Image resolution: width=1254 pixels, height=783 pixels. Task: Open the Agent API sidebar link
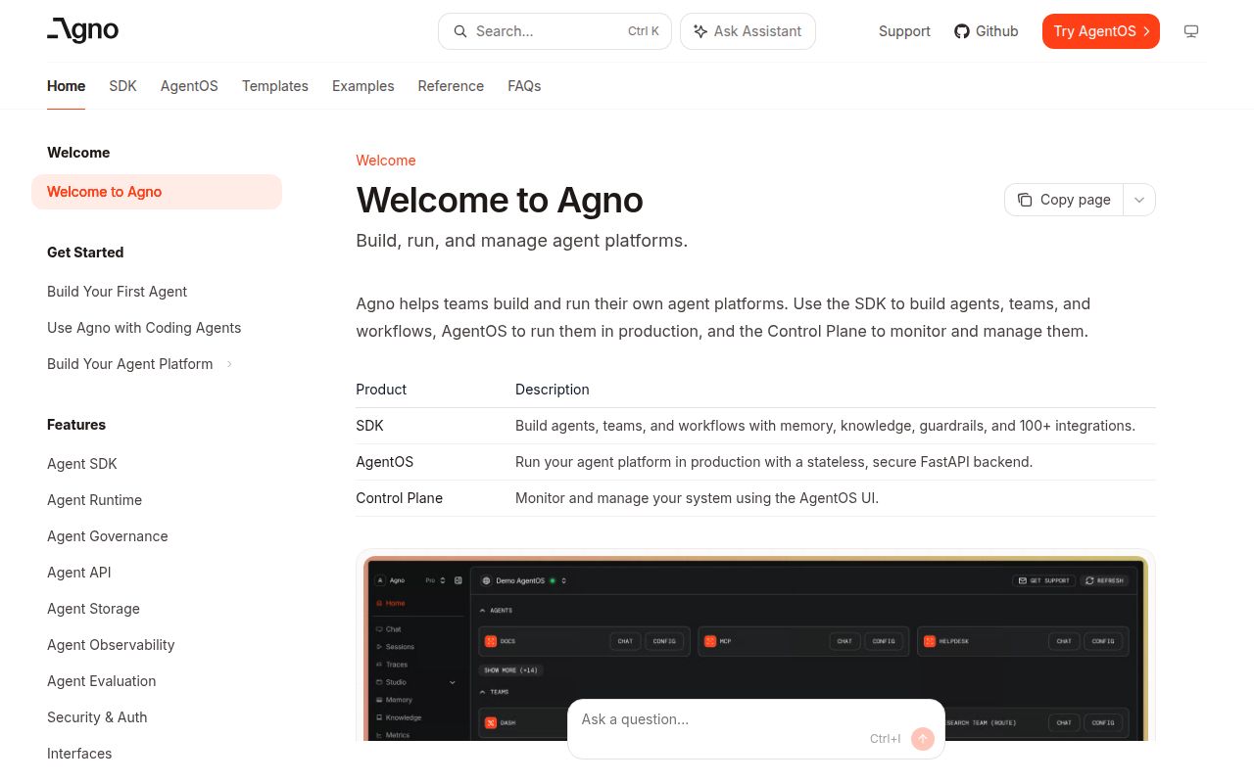pos(78,573)
